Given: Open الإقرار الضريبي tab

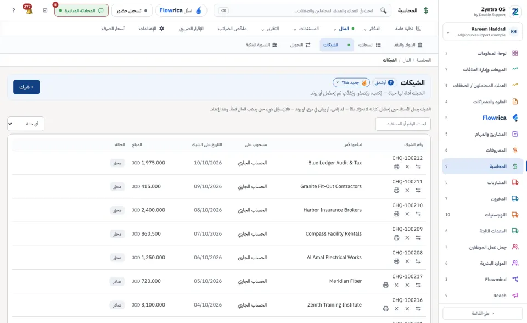Looking at the screenshot, I should click(x=191, y=29).
